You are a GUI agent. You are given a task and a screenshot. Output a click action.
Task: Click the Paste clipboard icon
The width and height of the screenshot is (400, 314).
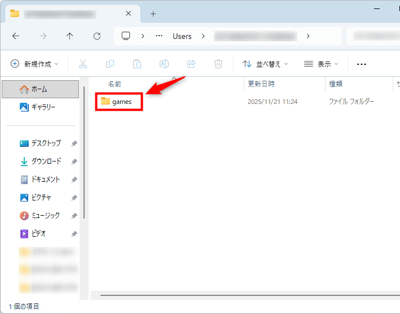(137, 64)
